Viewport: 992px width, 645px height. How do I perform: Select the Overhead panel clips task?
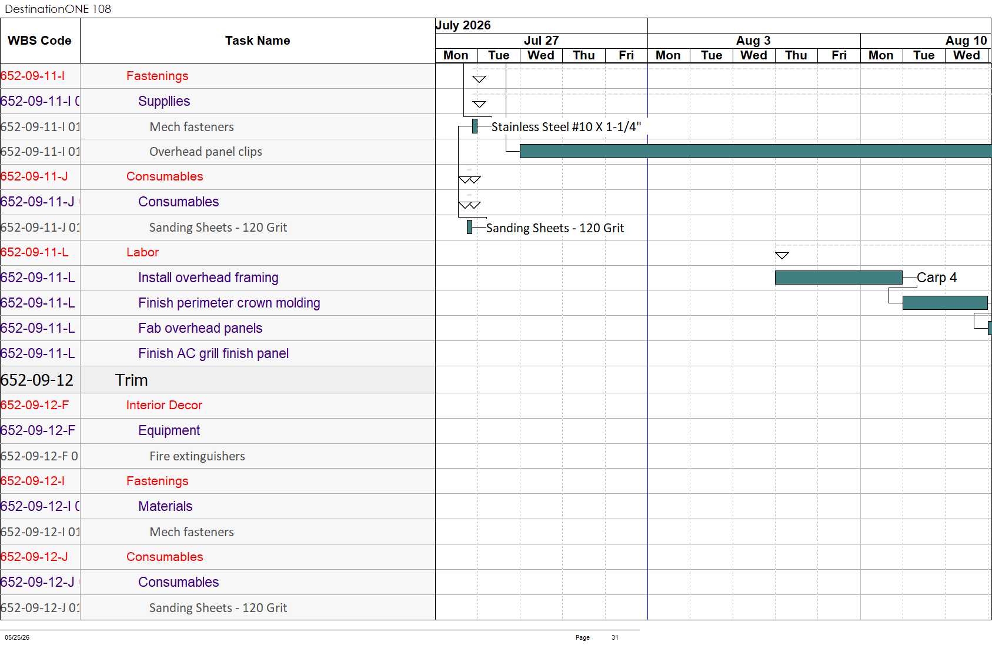[x=218, y=152]
